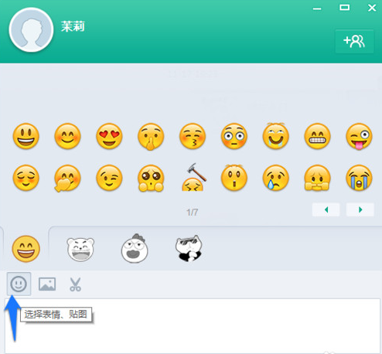Close the chat window
This screenshot has height=354, width=382.
click(372, 8)
